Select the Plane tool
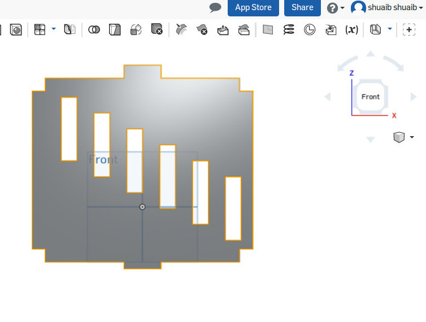The width and height of the screenshot is (426, 322). (268, 29)
